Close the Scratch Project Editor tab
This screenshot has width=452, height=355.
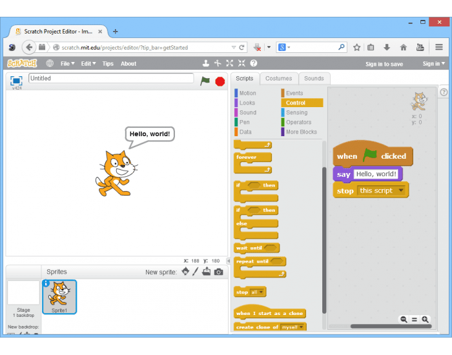click(x=100, y=32)
